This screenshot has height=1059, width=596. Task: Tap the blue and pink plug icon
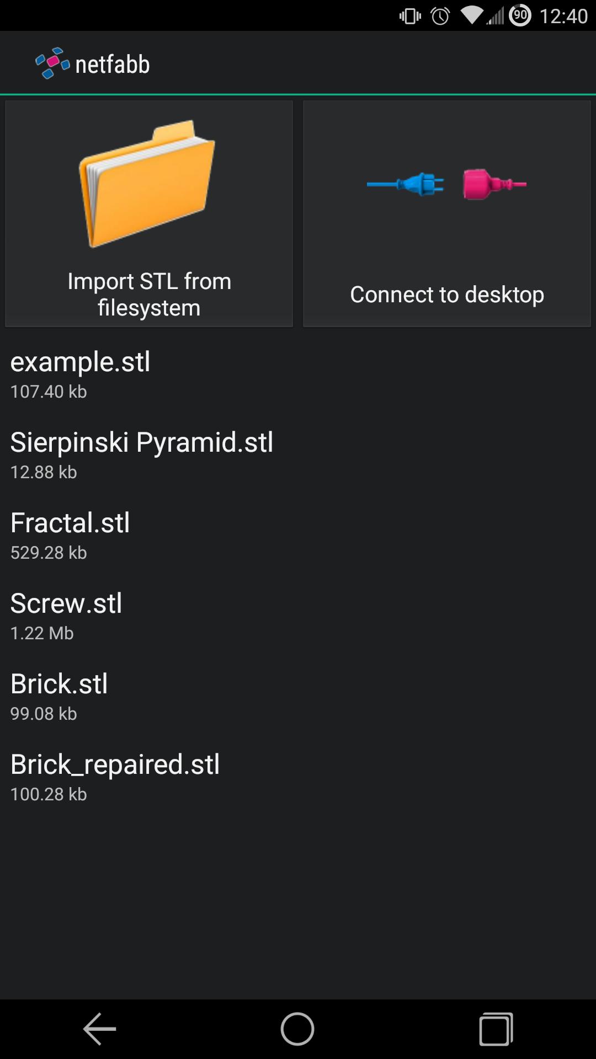point(446,184)
